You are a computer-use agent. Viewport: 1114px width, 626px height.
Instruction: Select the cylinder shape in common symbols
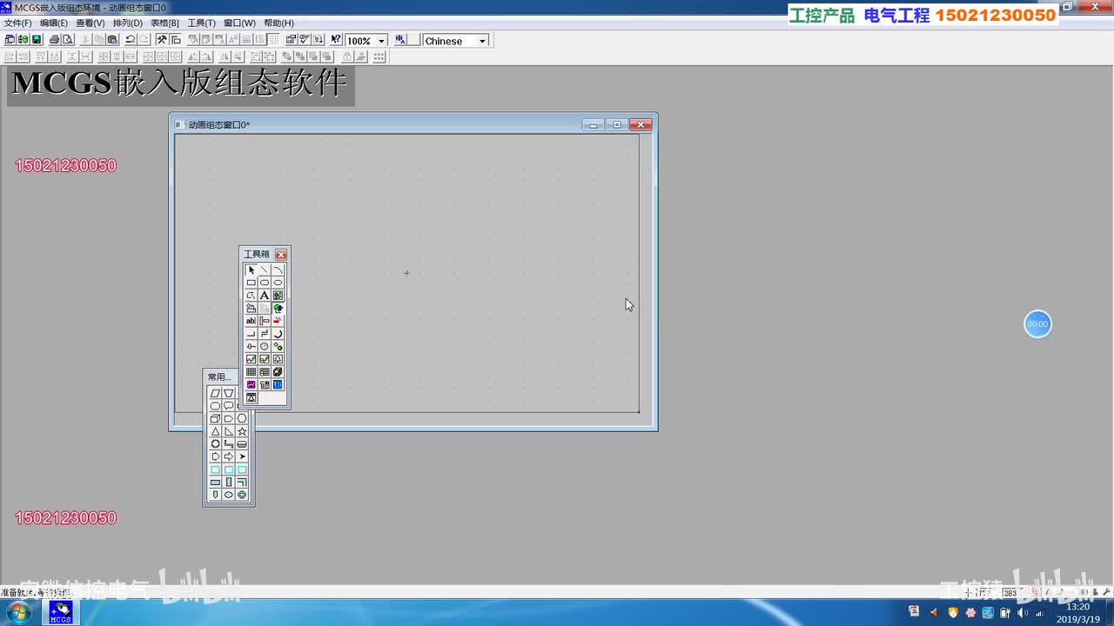click(x=242, y=444)
